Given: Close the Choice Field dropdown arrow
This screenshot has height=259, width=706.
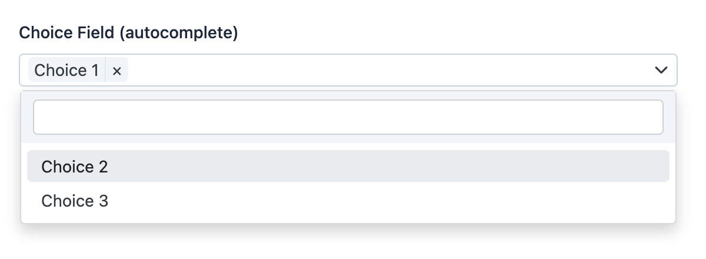Looking at the screenshot, I should [x=661, y=71].
